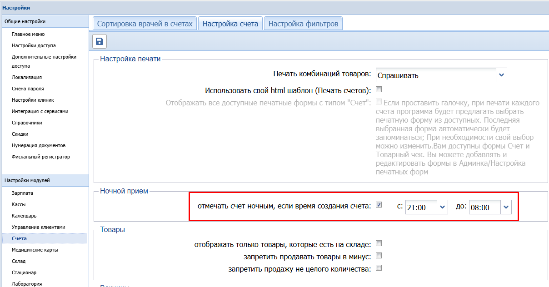Select Справочники in the sidebar
The height and width of the screenshot is (287, 549).
click(x=27, y=123)
